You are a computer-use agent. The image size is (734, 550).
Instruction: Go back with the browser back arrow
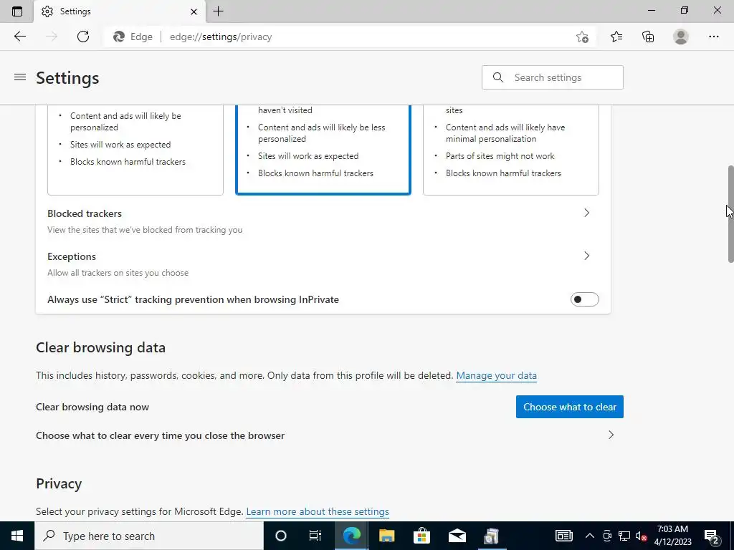point(19,37)
